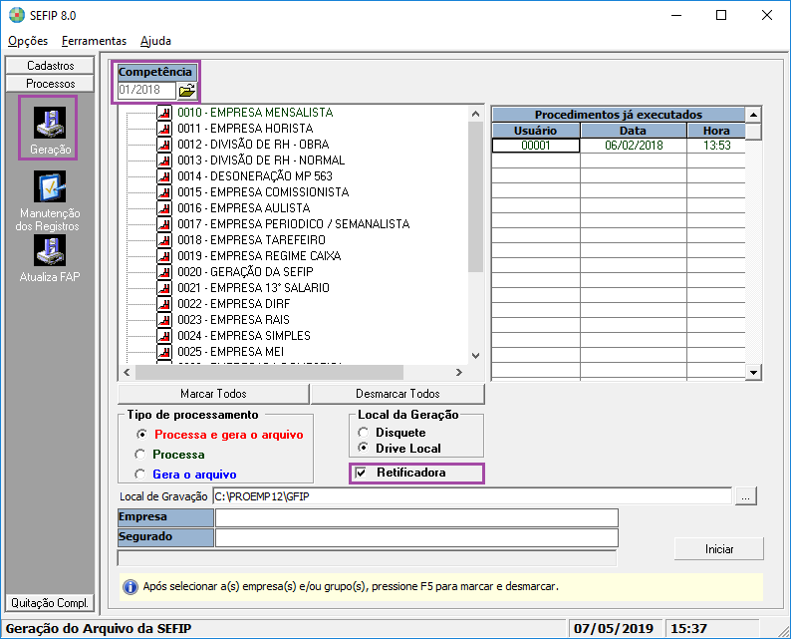Screen dimensions: 791x639
Task: Click status bar time 15:37
Action: point(688,629)
